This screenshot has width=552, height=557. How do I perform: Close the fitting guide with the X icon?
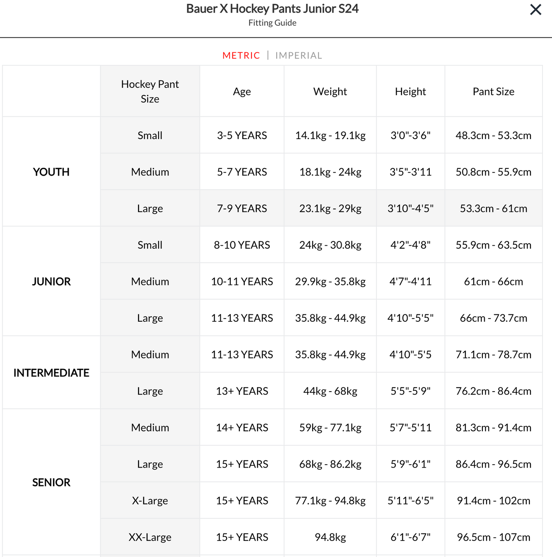point(536,10)
